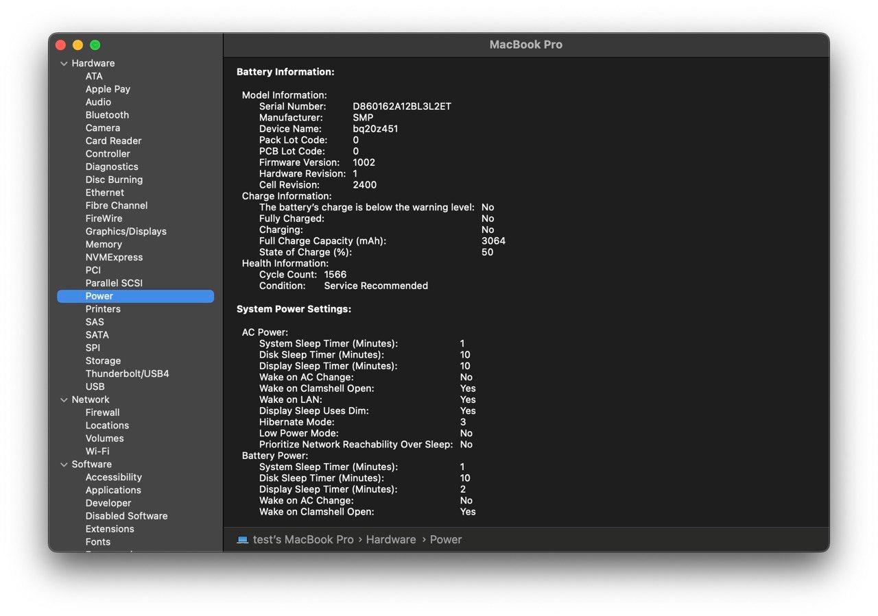Click the computer icon in the breadcrumb bar
Viewport: 878px width, 616px height.
[x=241, y=539]
